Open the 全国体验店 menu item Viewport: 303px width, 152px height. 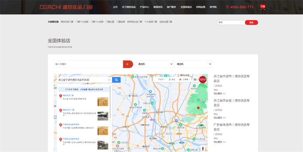click(186, 7)
